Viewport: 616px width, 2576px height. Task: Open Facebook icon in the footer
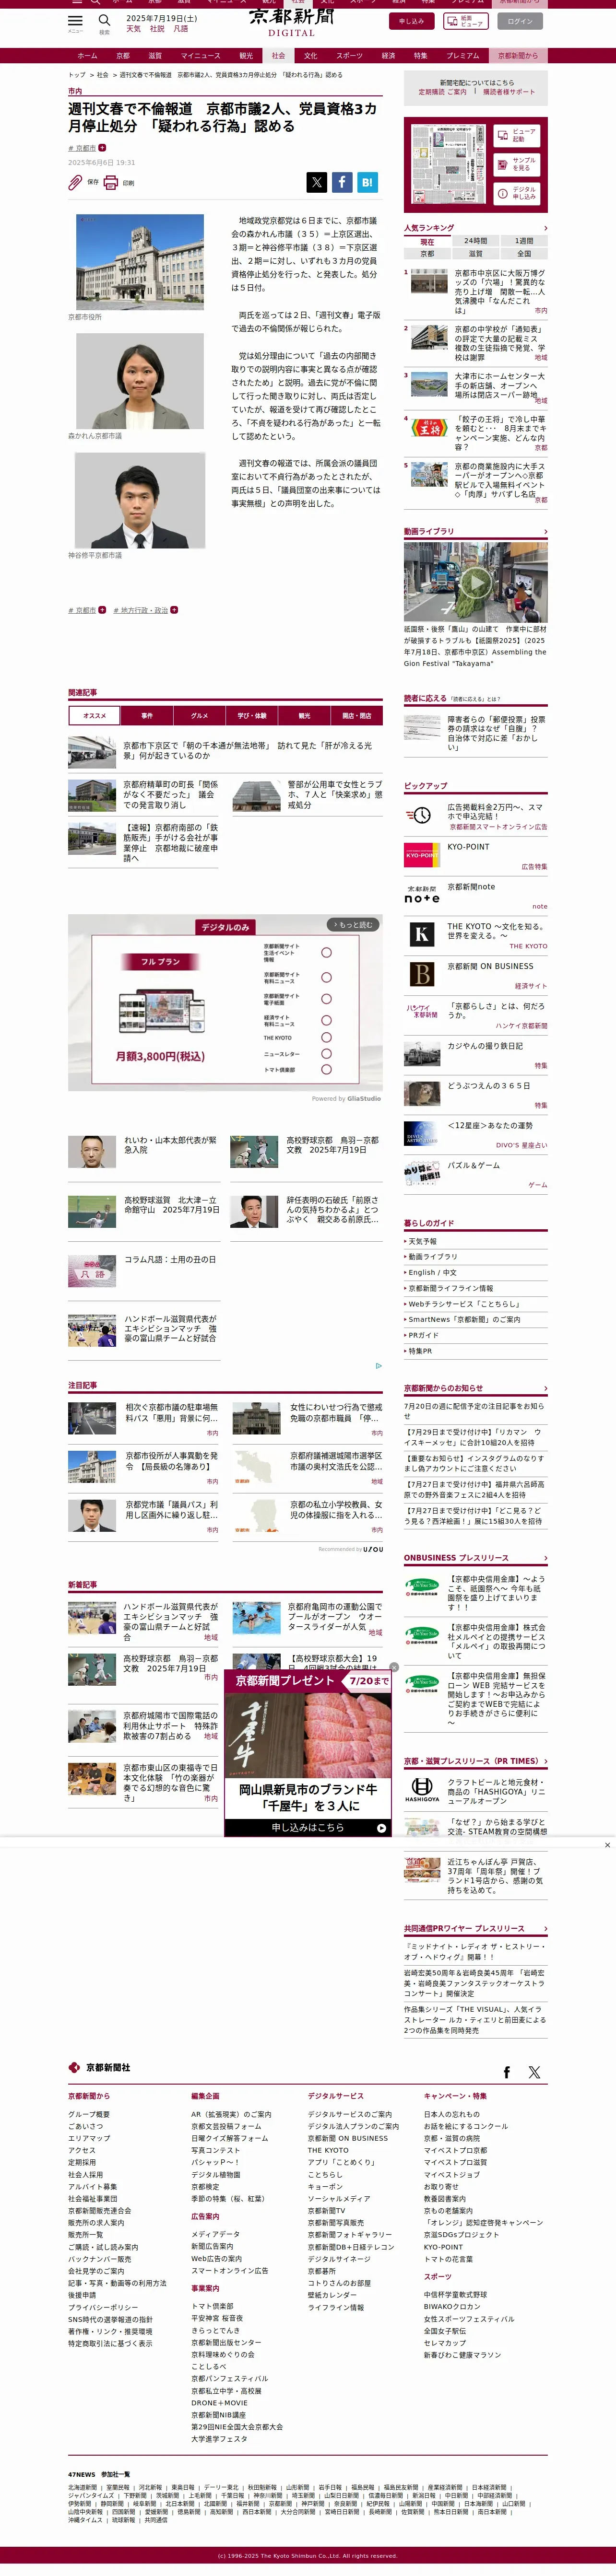(506, 2072)
